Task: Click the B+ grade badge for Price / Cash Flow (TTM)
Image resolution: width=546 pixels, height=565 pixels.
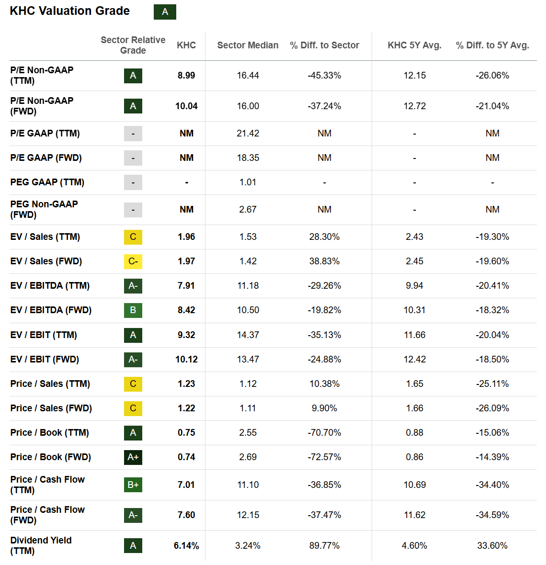Action: [133, 485]
